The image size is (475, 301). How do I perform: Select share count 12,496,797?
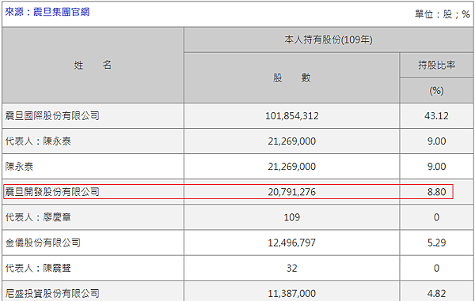tap(291, 243)
